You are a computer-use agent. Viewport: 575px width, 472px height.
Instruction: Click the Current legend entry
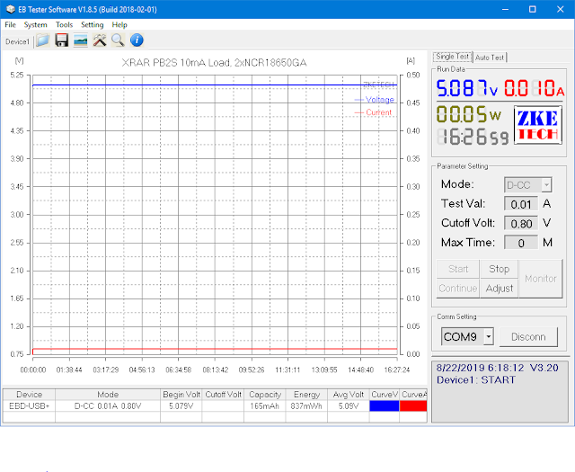pos(374,112)
